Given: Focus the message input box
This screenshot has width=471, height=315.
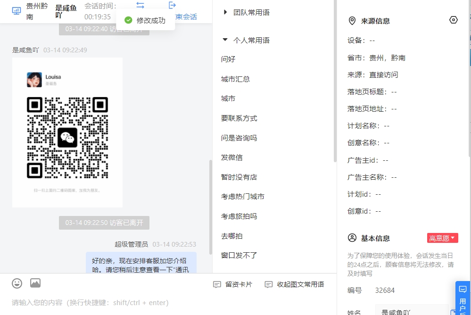Looking at the screenshot, I should coord(168,303).
